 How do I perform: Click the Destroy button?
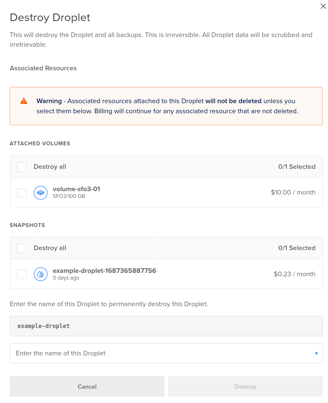click(x=245, y=387)
